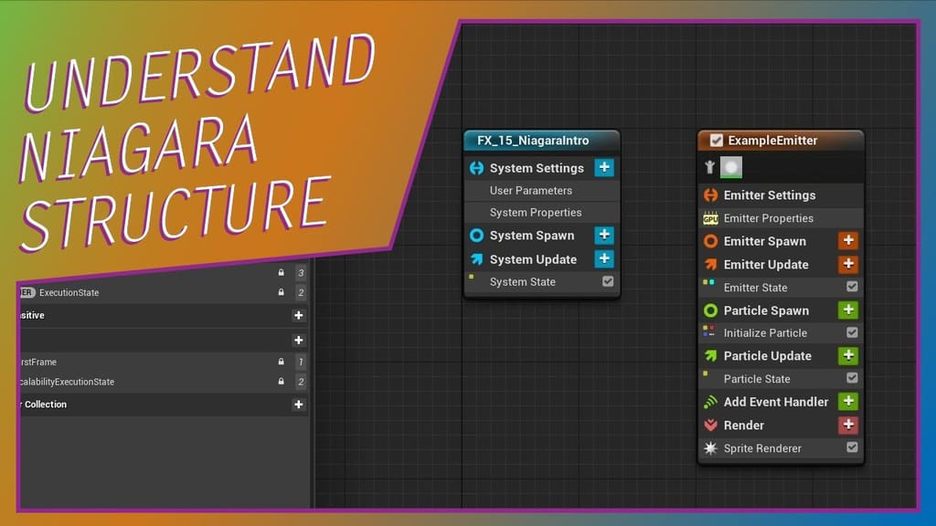
Task: Click the lock icon for ScalabilityExecutionState
Action: click(x=282, y=381)
